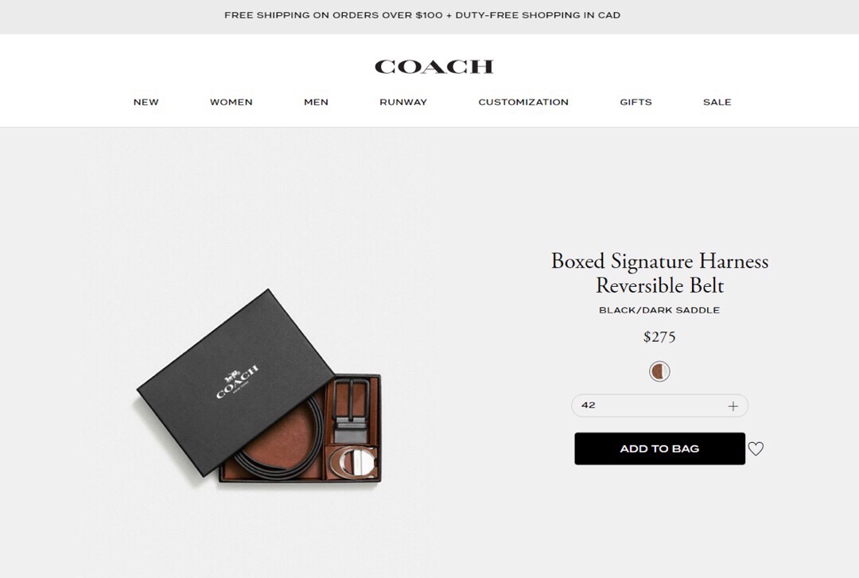Click the free shipping promo banner
859x578 pixels.
click(422, 15)
